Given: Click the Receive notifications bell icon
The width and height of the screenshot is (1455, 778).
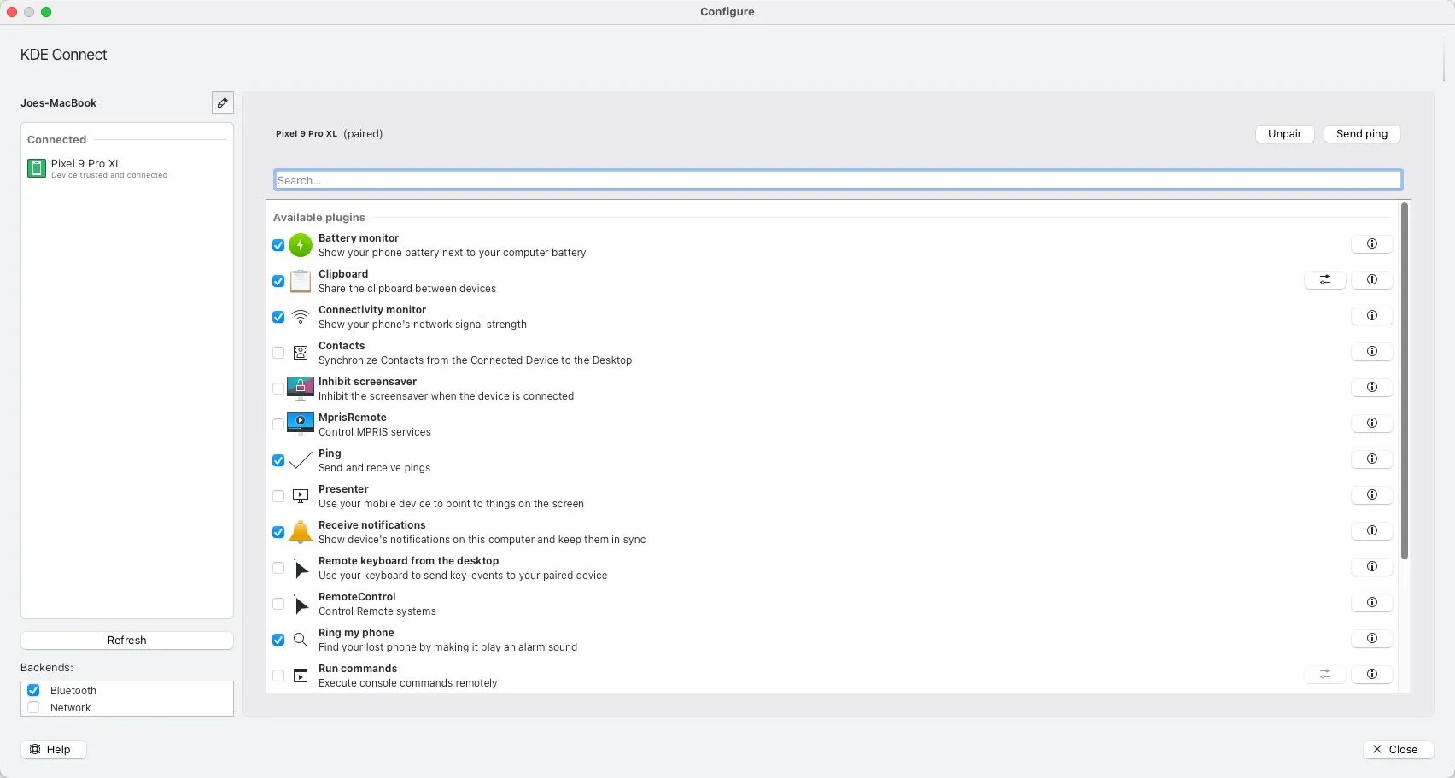Looking at the screenshot, I should (301, 532).
